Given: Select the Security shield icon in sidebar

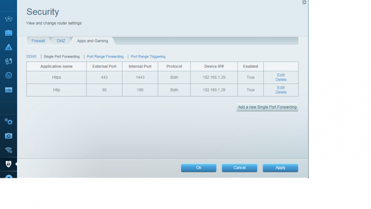Looking at the screenshot, I should [x=9, y=164].
